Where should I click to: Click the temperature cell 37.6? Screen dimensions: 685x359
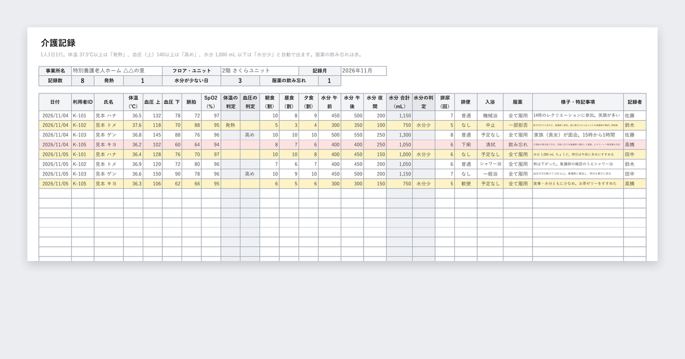point(133,125)
